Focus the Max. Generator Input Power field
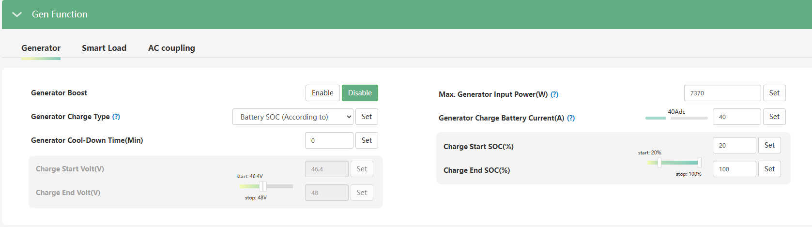Image resolution: width=812 pixels, height=227 pixels. pos(722,93)
